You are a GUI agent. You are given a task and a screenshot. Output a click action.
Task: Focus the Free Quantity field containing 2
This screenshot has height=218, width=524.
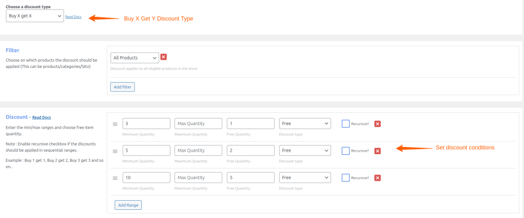point(251,150)
